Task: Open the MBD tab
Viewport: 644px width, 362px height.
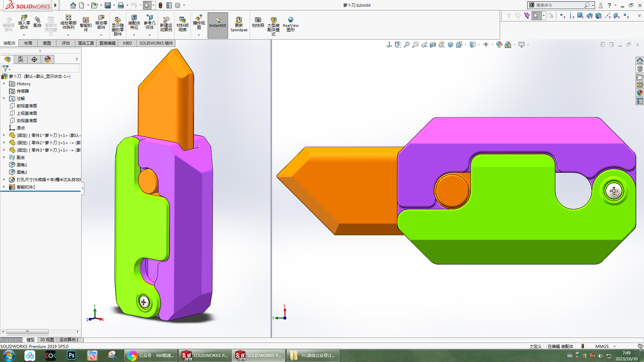Action: (x=128, y=43)
